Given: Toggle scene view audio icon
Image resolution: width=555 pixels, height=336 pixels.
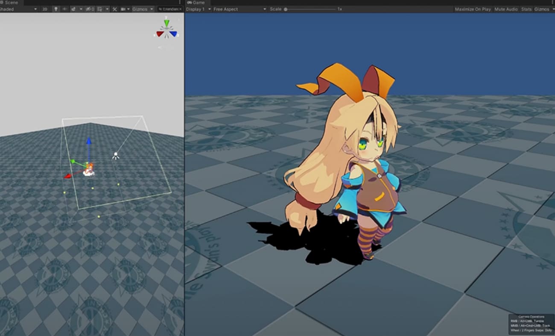Looking at the screenshot, I should [64, 9].
